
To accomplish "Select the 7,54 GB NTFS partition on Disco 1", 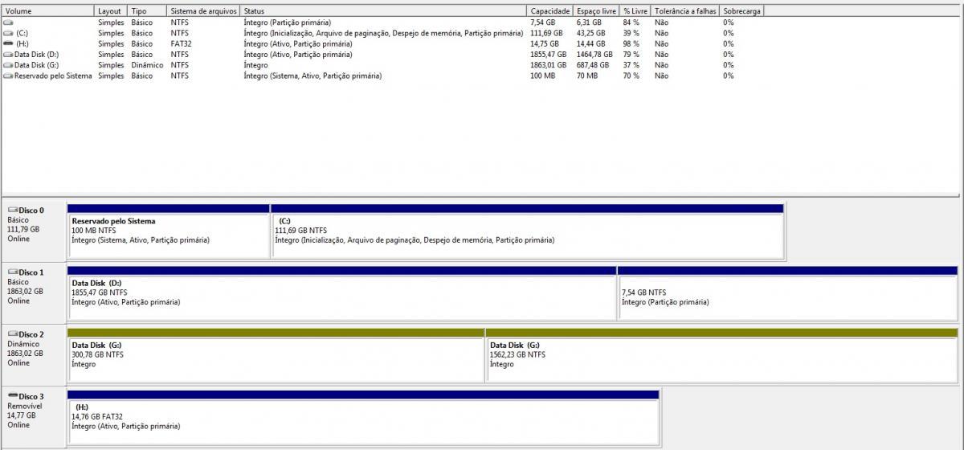I will tap(787, 292).
